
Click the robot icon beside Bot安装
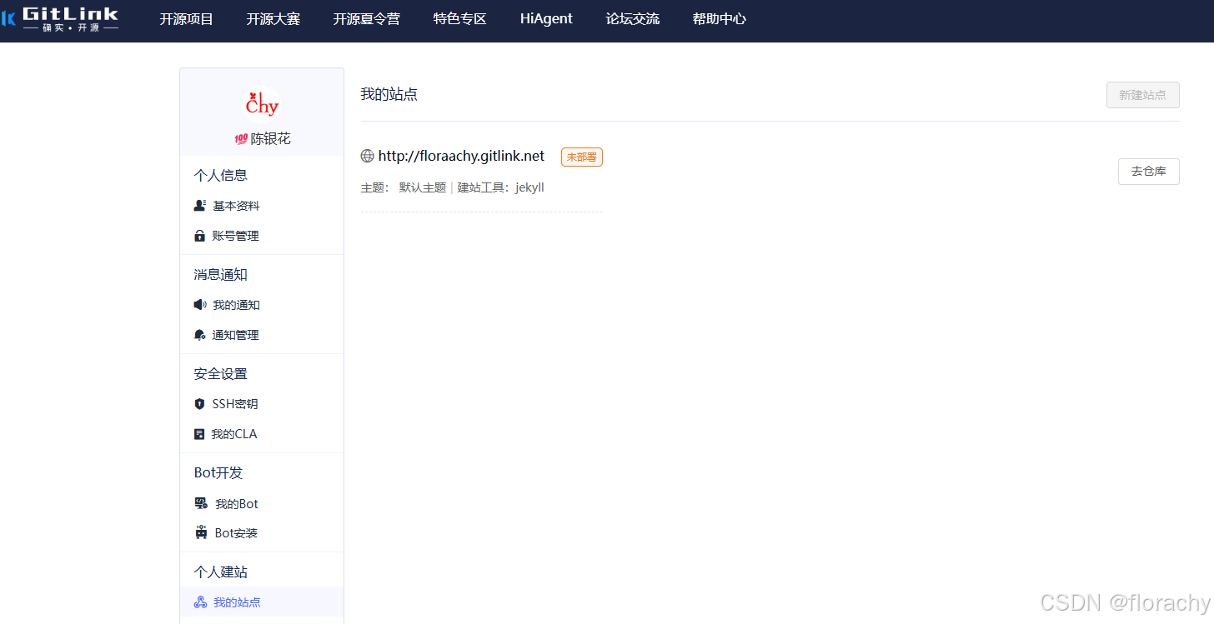(x=200, y=532)
